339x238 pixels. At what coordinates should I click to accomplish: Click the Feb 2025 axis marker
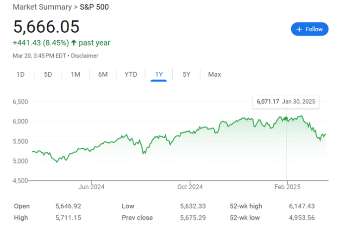tap(287, 187)
